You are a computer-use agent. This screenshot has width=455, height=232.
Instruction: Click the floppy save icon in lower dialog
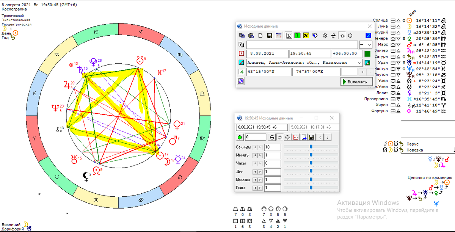311,137
